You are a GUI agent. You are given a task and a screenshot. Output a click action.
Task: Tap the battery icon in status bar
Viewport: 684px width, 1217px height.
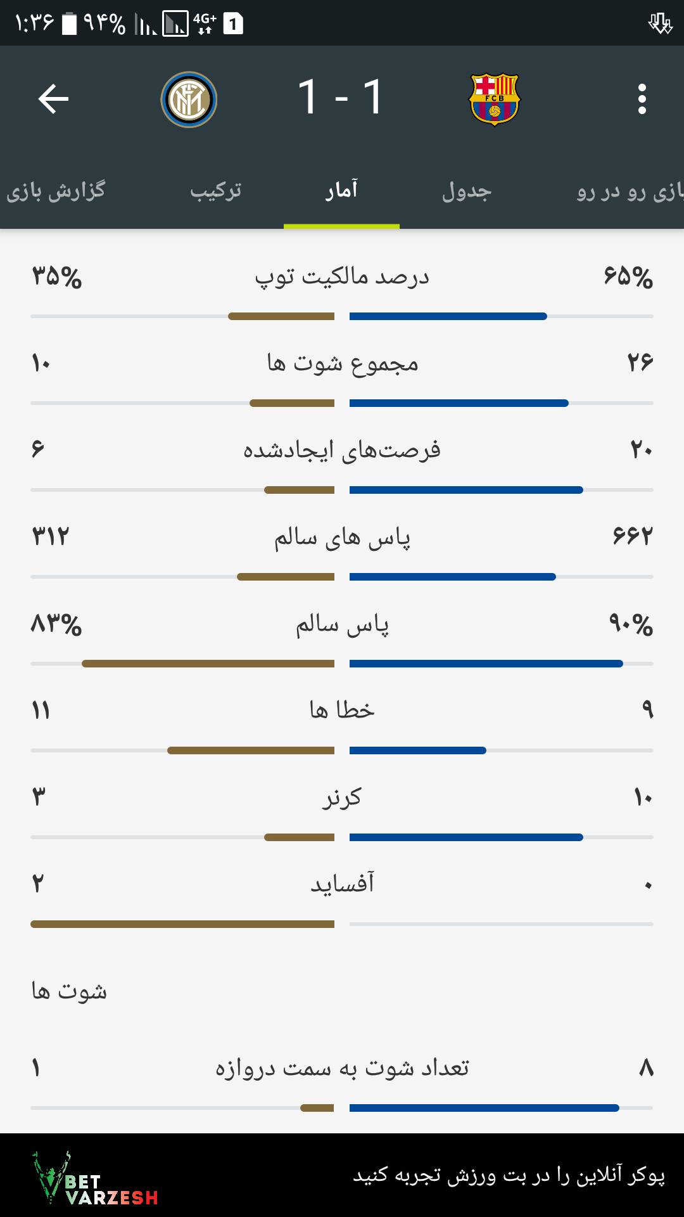[69, 23]
